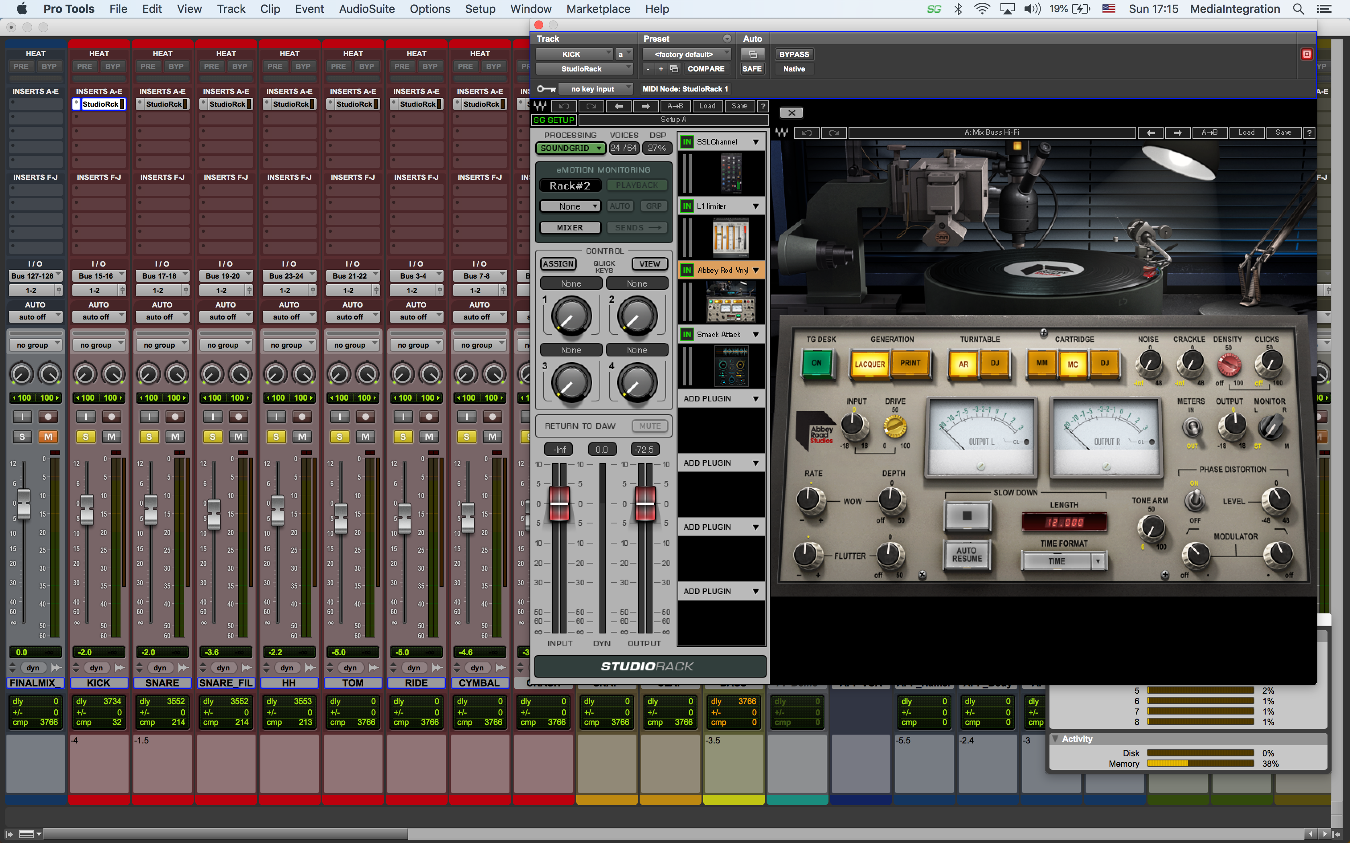
Task: Click the StudioRack undo arrow icon
Action: click(x=564, y=106)
